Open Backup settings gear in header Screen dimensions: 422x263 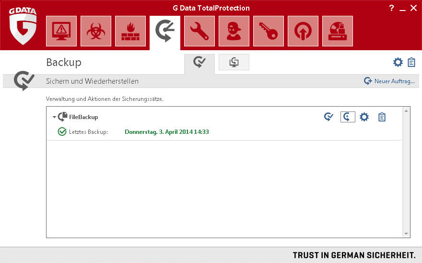(398, 62)
